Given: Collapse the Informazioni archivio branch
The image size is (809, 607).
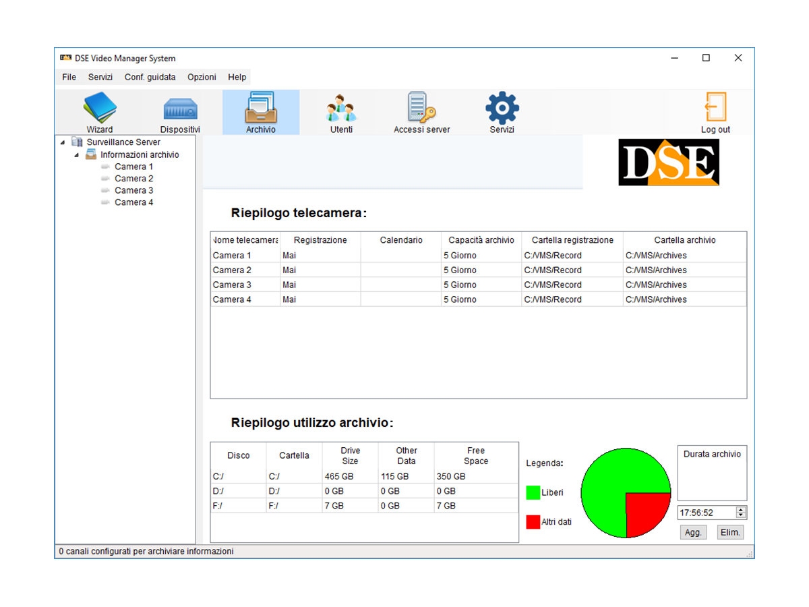Looking at the screenshot, I should point(77,154).
